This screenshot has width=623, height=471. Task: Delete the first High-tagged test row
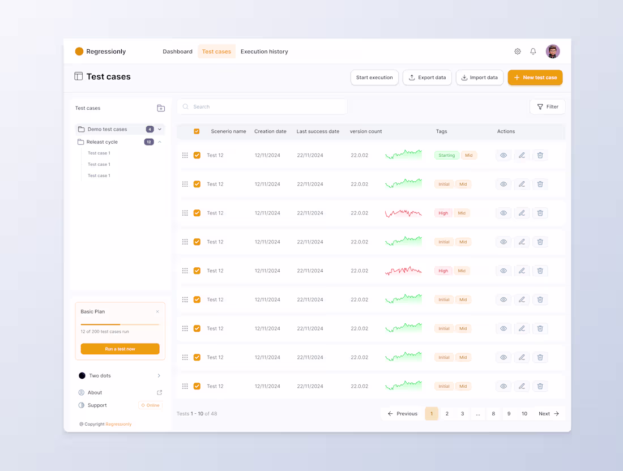point(540,213)
